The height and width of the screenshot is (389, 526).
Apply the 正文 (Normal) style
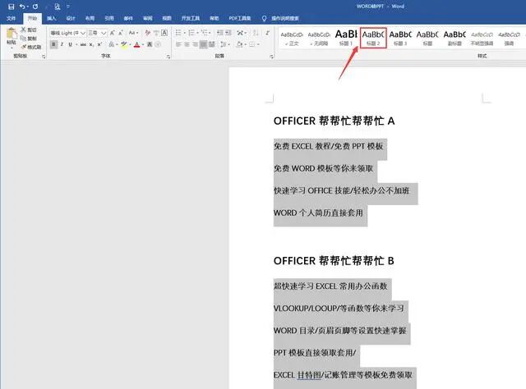coord(292,38)
